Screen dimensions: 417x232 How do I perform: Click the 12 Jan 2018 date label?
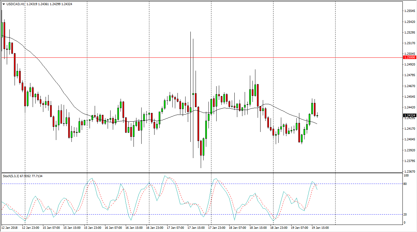click(10, 227)
